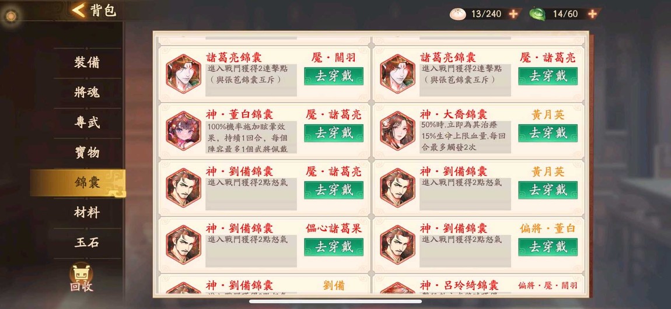Click 去穿戴 for 倡心諸葛果 神·劉備錦囊
The width and height of the screenshot is (671, 309).
point(334,247)
